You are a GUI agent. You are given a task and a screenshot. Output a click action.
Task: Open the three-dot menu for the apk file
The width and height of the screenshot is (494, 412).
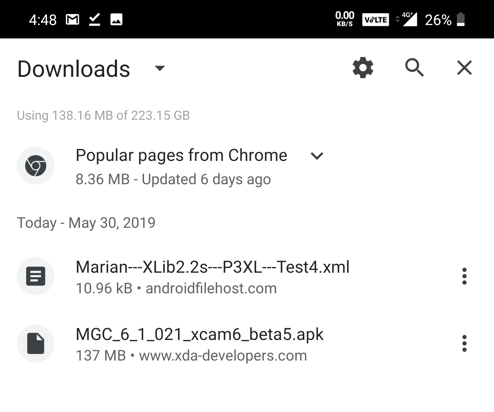(x=464, y=343)
